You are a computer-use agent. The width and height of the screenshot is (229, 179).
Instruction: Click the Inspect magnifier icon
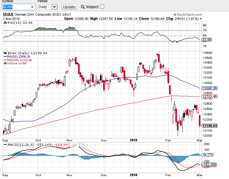pyautogui.click(x=83, y=7)
